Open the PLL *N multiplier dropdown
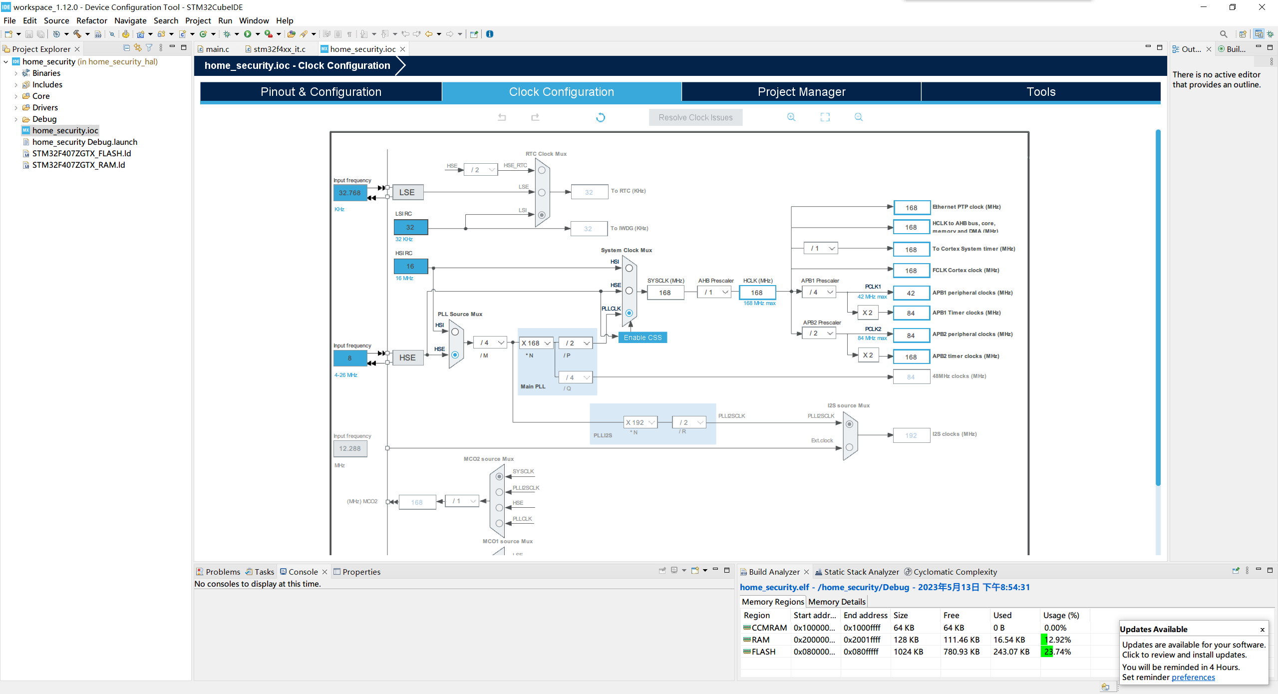This screenshot has height=694, width=1278. tap(536, 343)
